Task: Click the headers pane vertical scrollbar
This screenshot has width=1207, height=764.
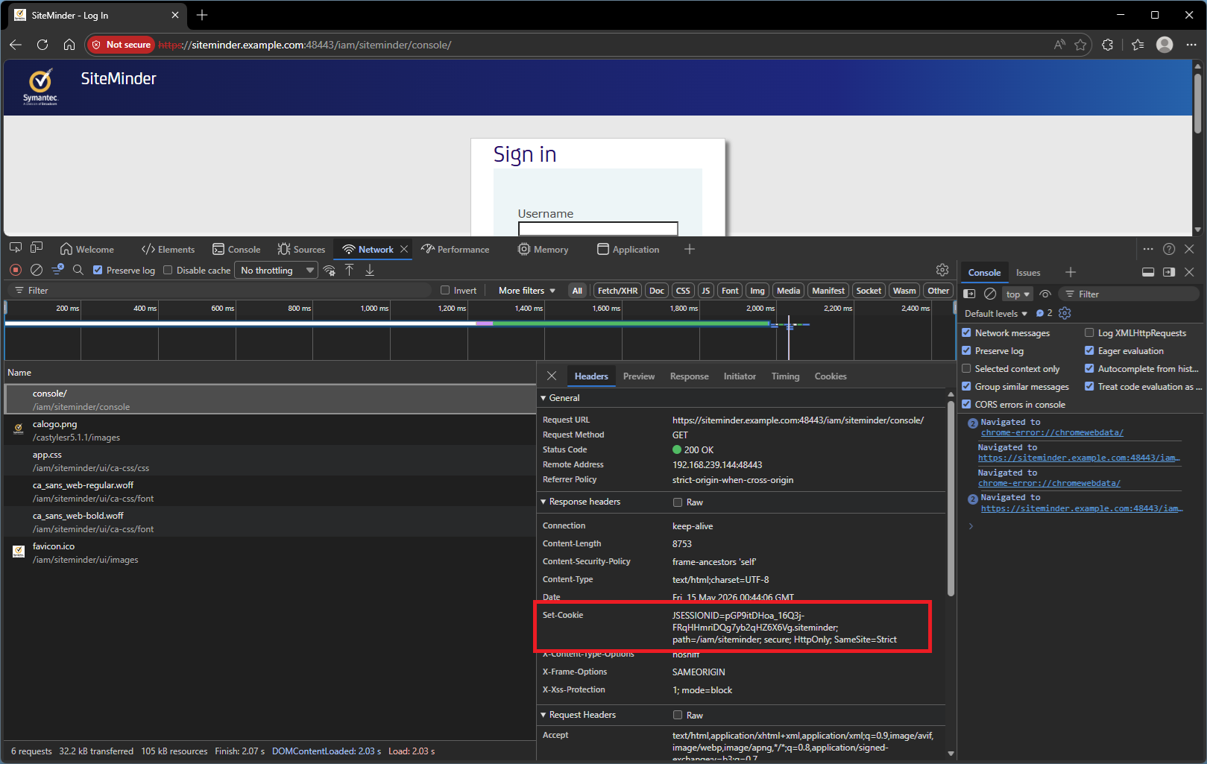Action: (x=951, y=498)
